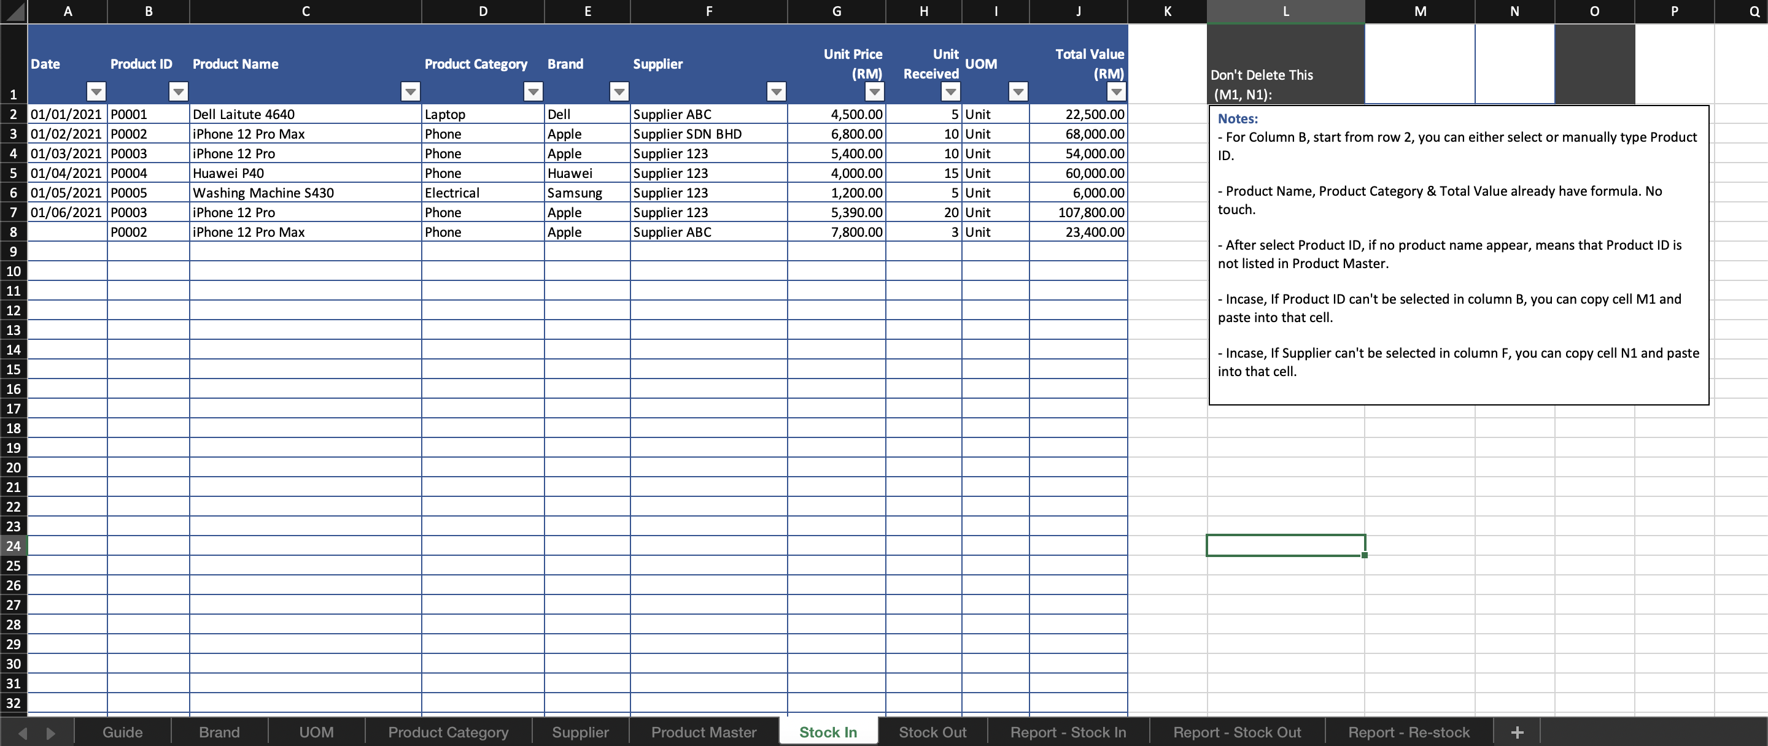
Task: Open the Unit Price filter dropdown
Action: point(874,91)
